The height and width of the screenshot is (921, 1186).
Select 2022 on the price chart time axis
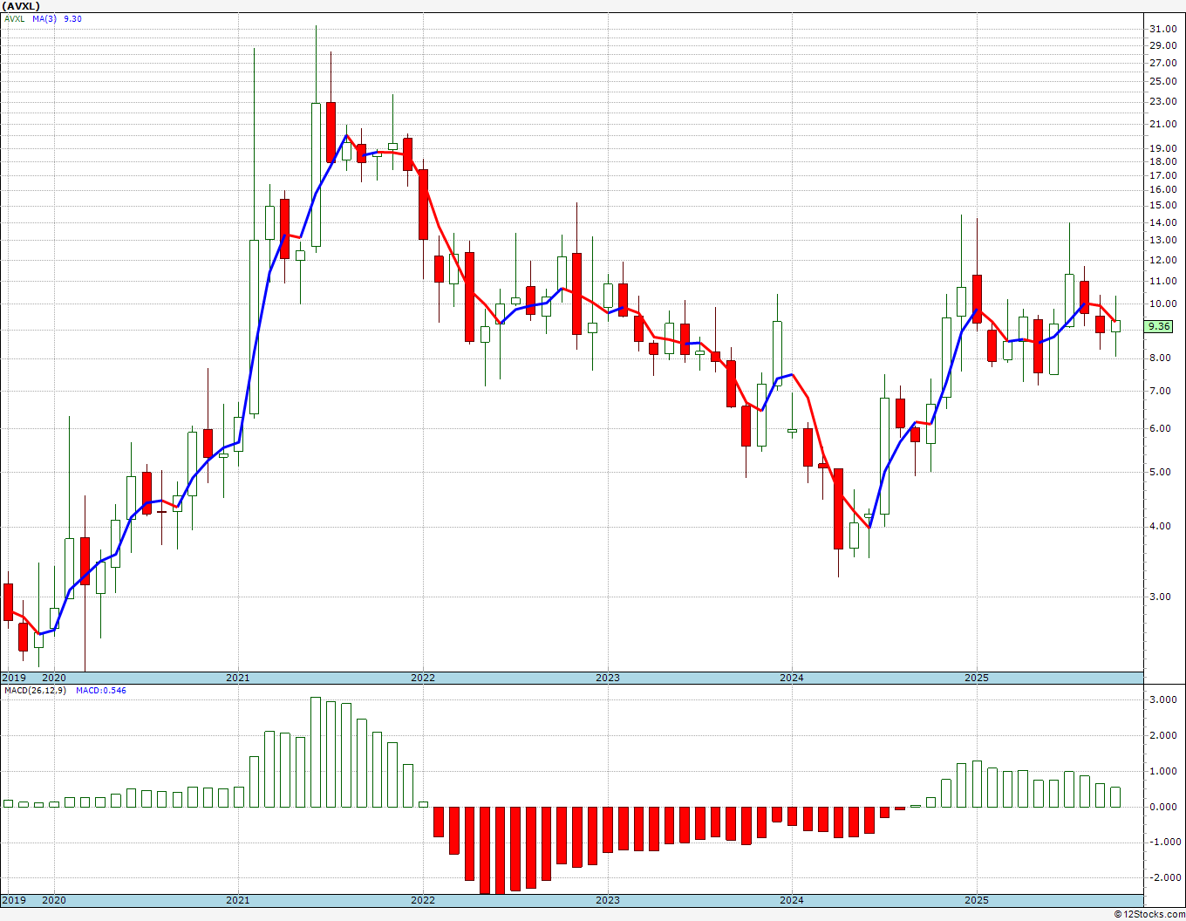click(x=423, y=678)
